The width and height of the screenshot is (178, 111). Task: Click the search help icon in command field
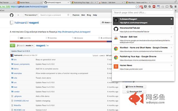tap(68, 15)
